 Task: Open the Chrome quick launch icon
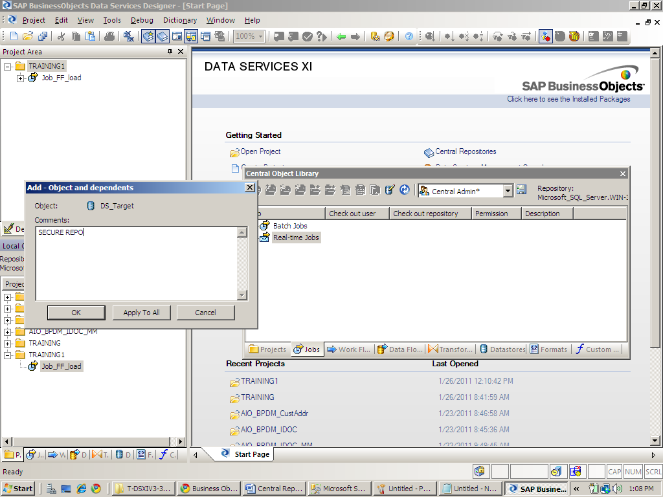click(x=96, y=489)
